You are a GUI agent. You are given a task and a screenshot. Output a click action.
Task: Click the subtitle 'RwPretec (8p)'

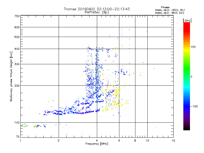tap(97, 12)
